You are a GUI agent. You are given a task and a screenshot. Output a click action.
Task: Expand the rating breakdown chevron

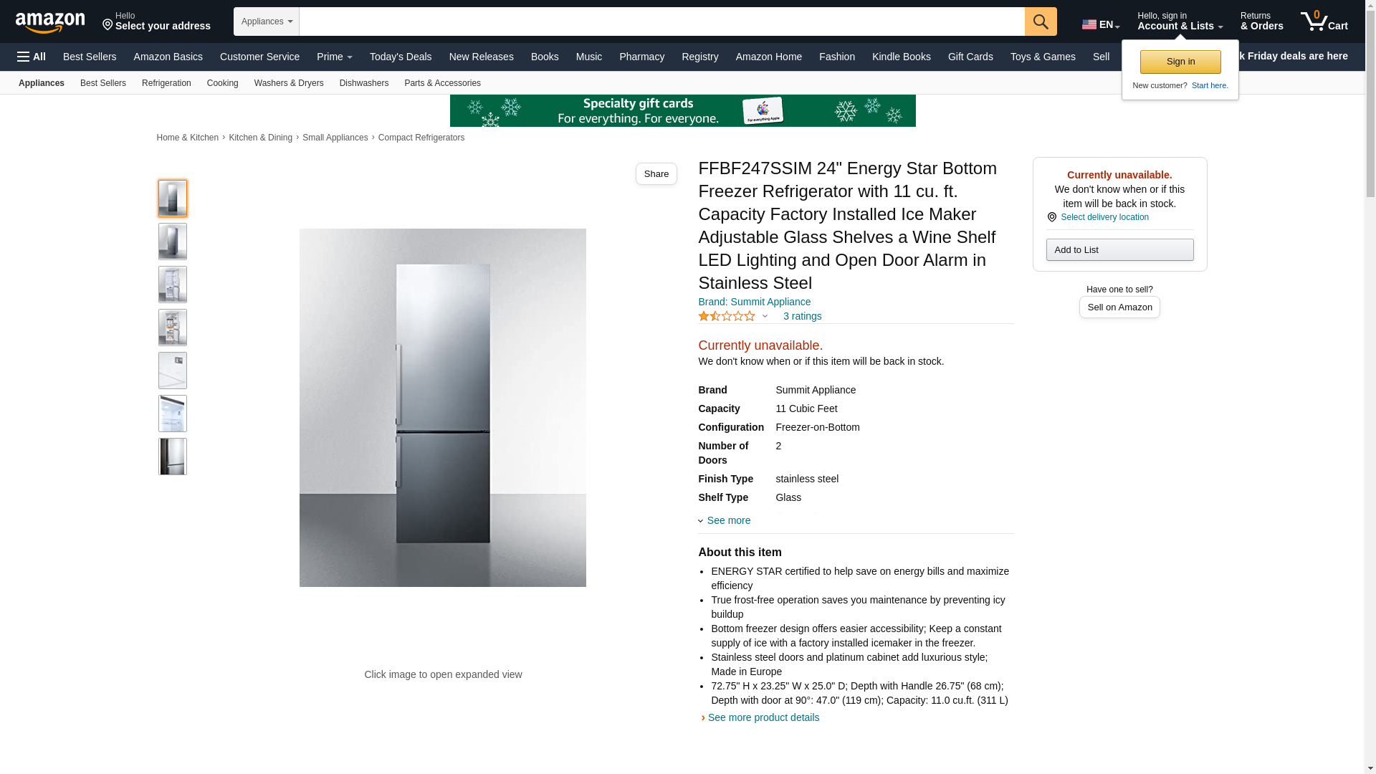coord(765,316)
